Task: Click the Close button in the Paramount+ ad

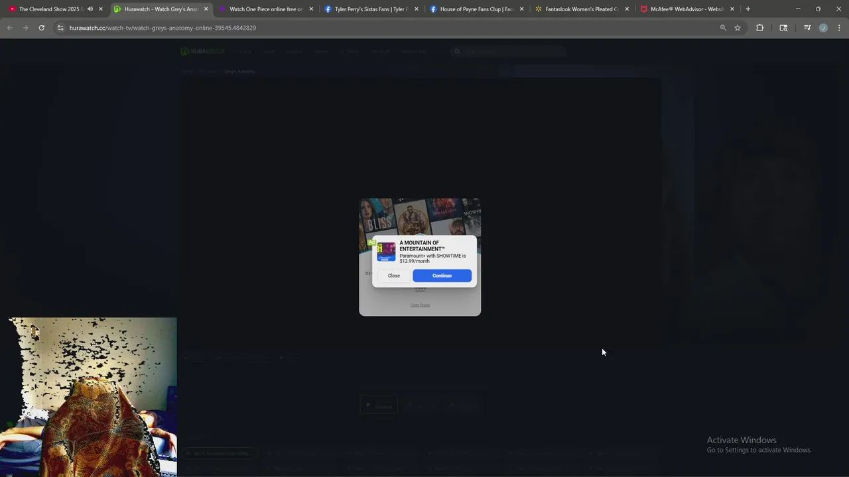Action: [x=394, y=276]
